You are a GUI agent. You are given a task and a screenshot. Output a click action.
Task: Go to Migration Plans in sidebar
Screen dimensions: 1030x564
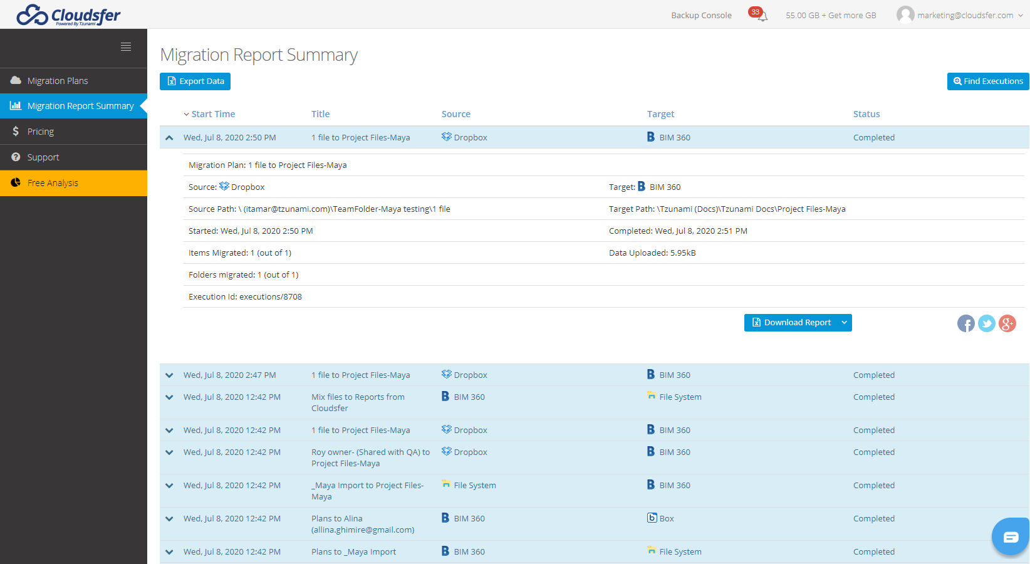pos(58,81)
